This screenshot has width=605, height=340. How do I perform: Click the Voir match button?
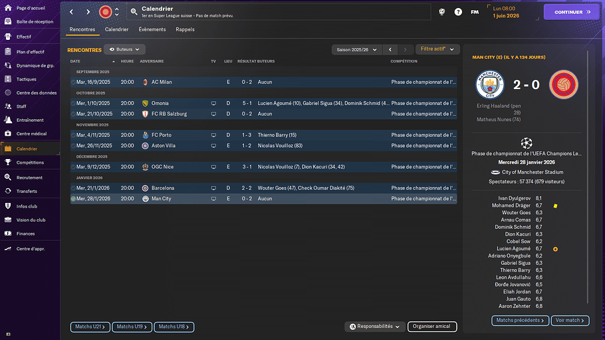click(x=570, y=320)
